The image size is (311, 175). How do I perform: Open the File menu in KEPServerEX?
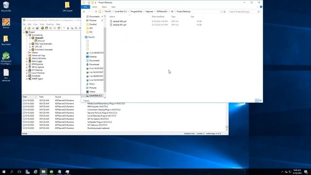[24, 24]
